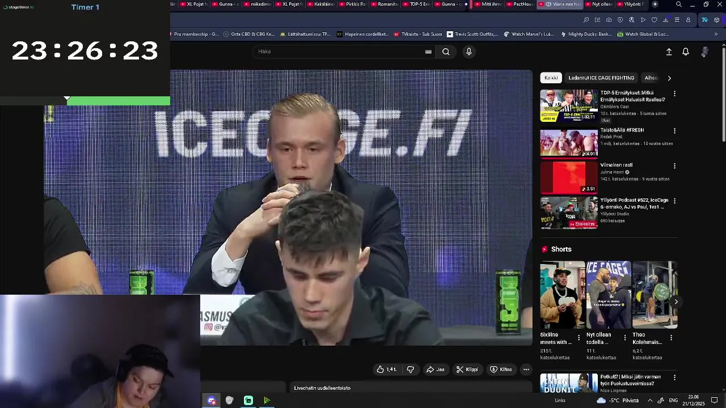Open a new browser tab with plus icon
Viewport: 726px width, 408px height.
[x=655, y=4]
